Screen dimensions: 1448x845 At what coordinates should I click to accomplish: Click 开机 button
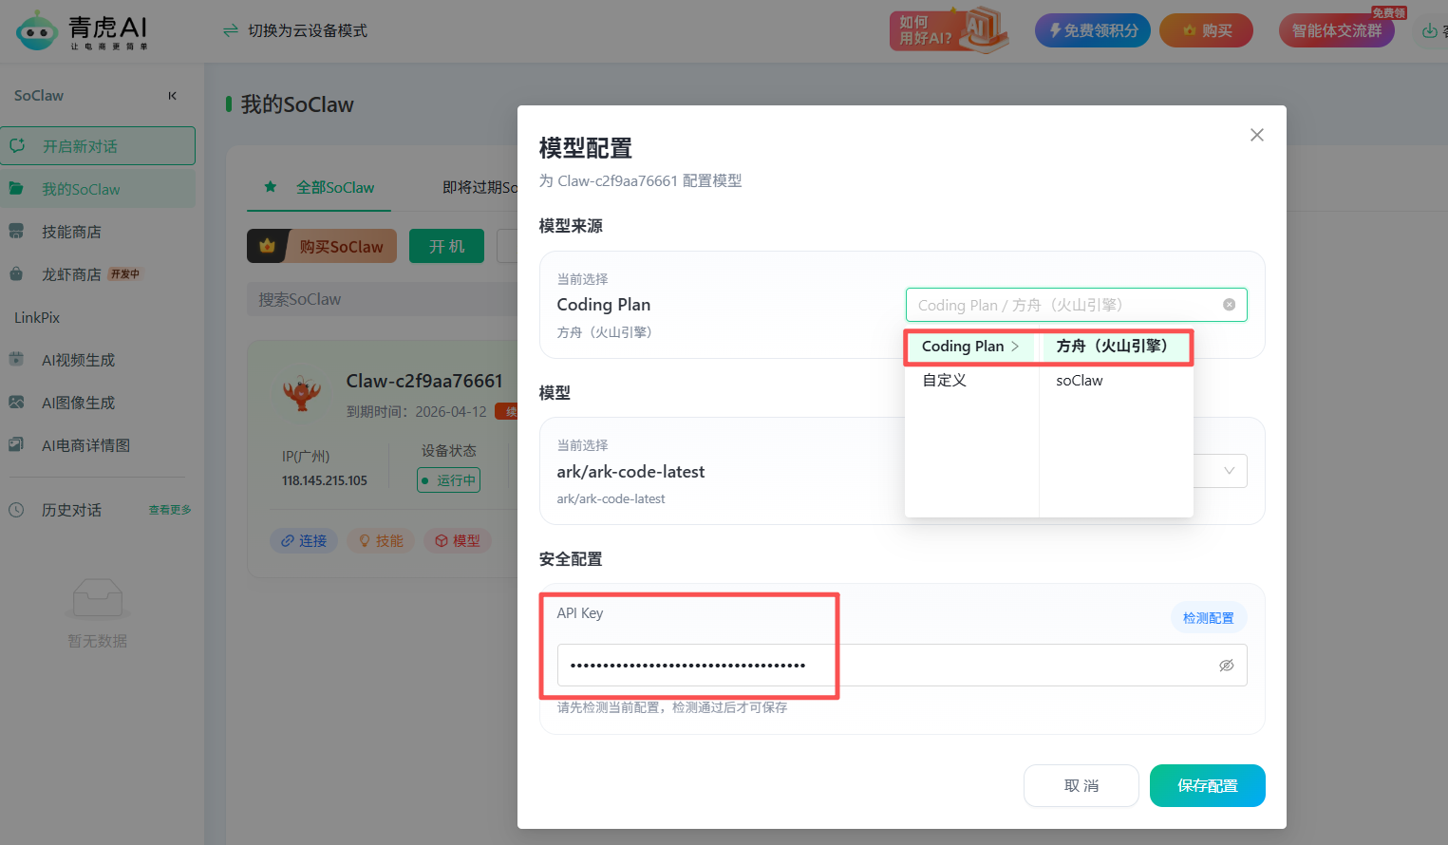(x=446, y=246)
